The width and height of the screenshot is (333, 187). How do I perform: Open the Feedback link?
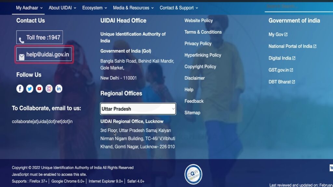click(x=194, y=101)
